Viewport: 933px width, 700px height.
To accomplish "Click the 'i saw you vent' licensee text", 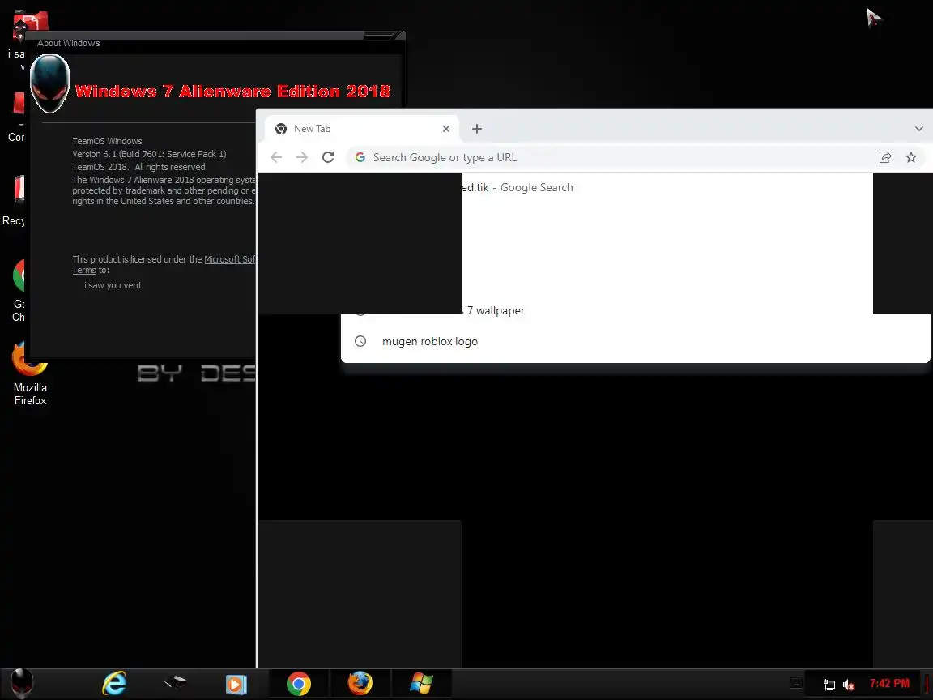I will 113,286.
